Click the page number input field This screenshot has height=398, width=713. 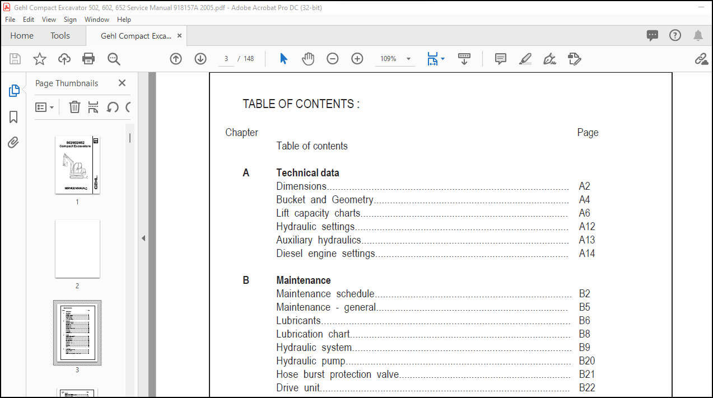[x=226, y=59]
